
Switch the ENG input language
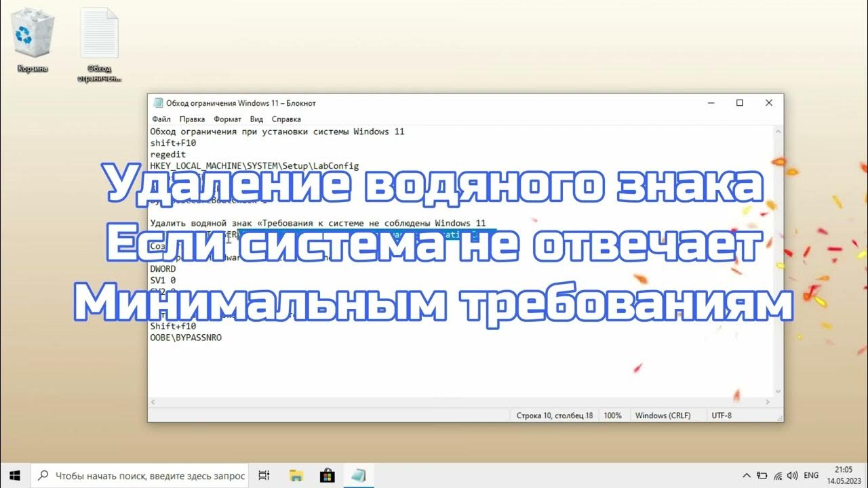tap(811, 476)
